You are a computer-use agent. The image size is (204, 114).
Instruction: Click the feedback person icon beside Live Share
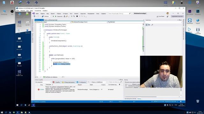point(168,16)
